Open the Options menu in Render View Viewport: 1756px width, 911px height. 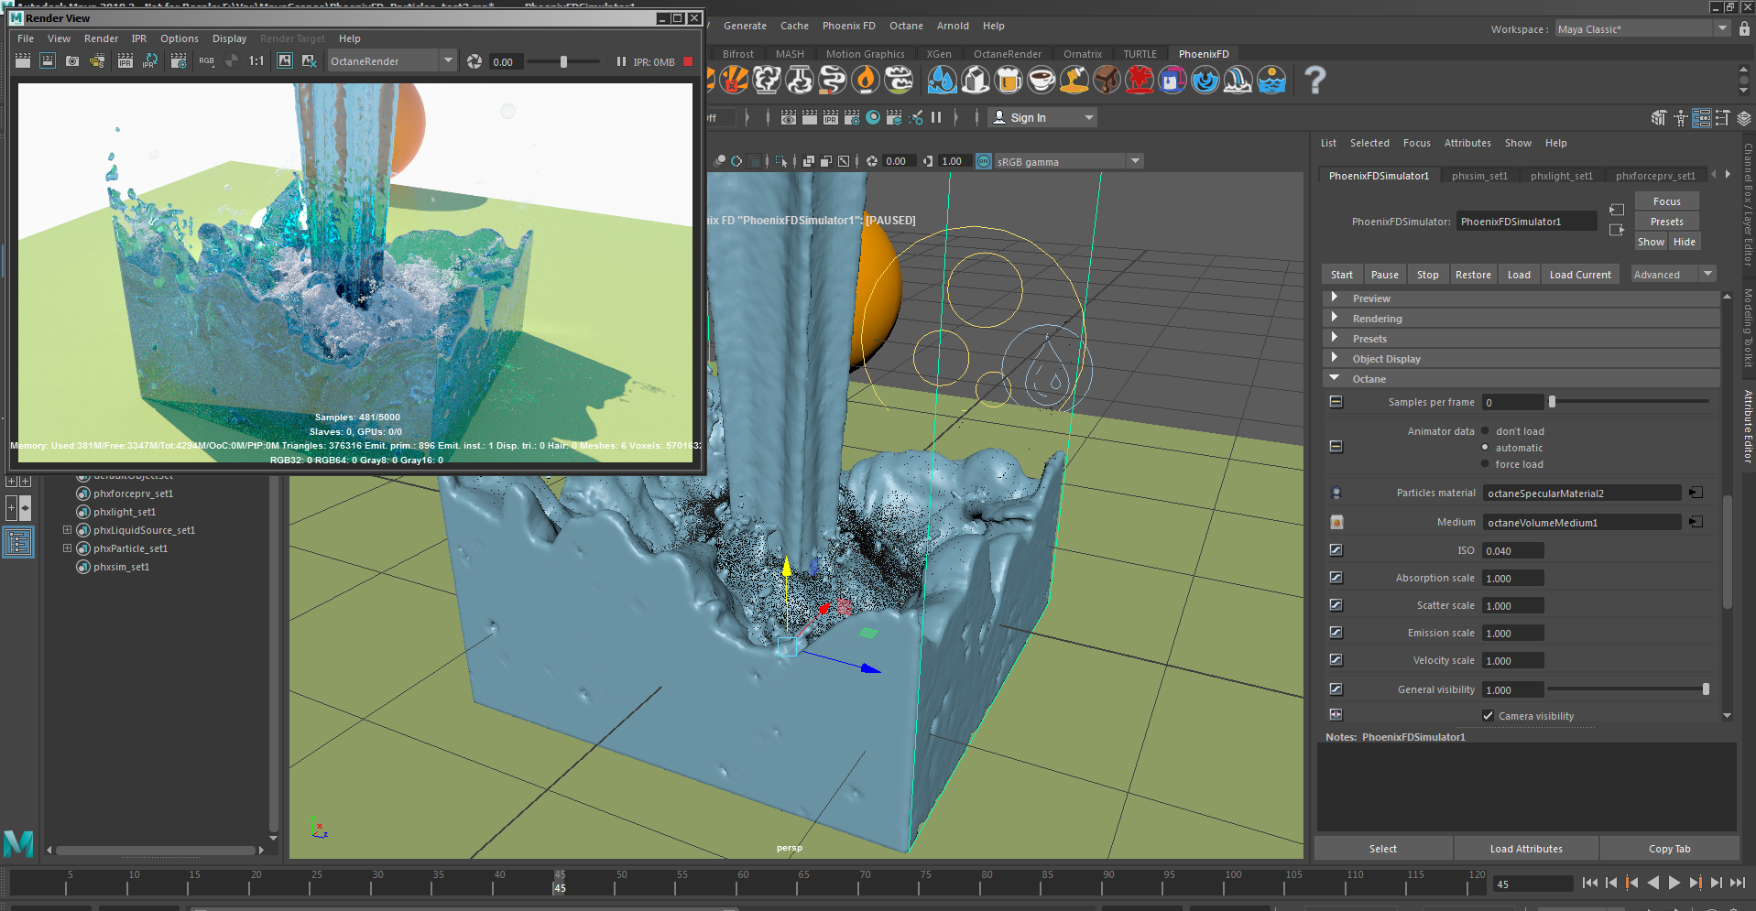coord(180,38)
